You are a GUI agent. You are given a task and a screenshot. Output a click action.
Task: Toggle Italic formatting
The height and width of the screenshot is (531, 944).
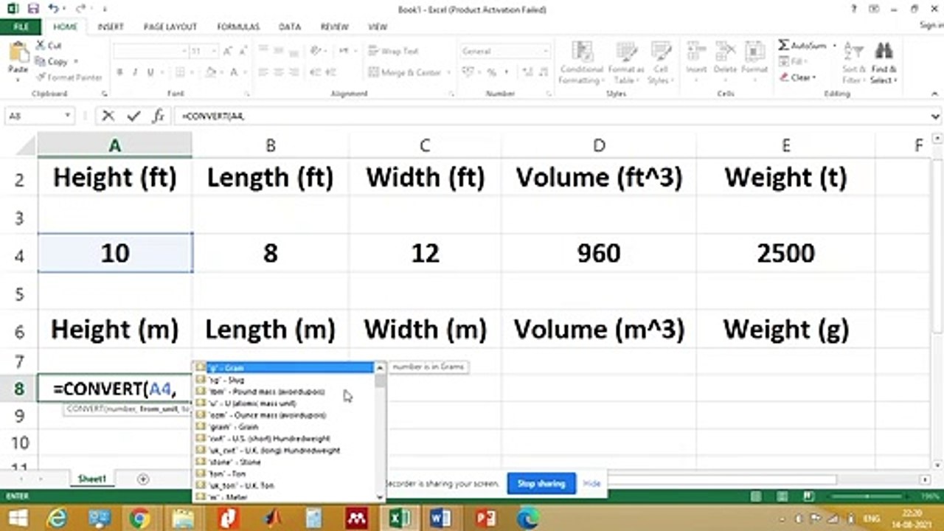135,72
